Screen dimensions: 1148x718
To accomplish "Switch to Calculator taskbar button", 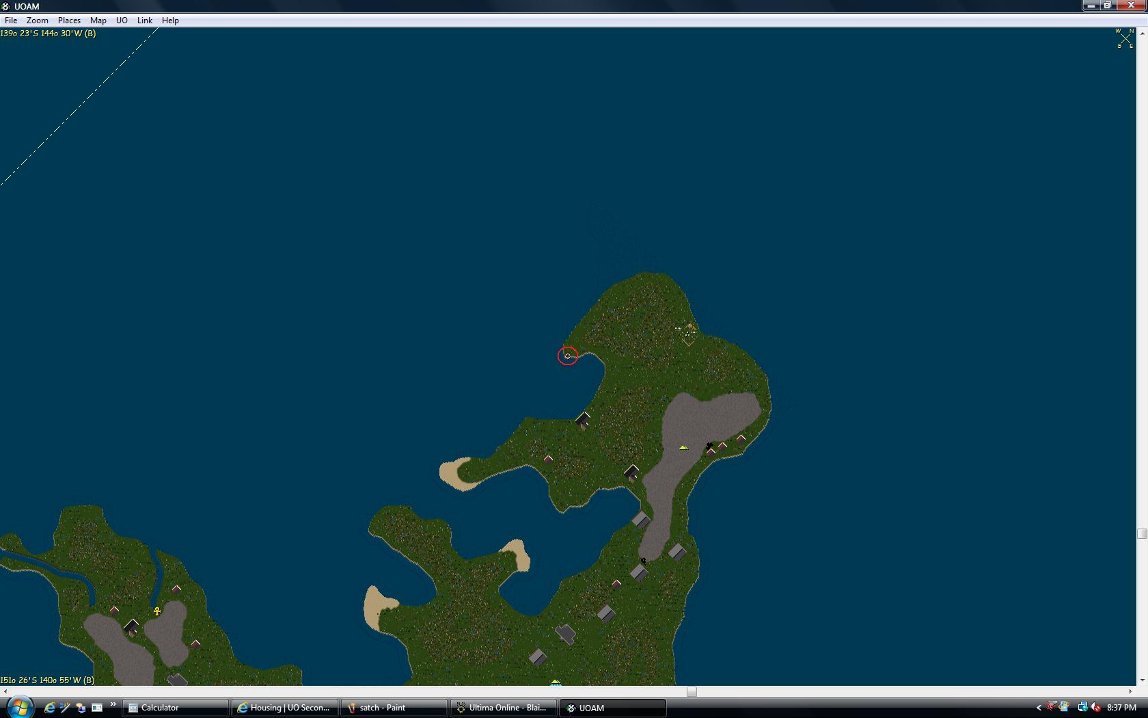I will [176, 708].
